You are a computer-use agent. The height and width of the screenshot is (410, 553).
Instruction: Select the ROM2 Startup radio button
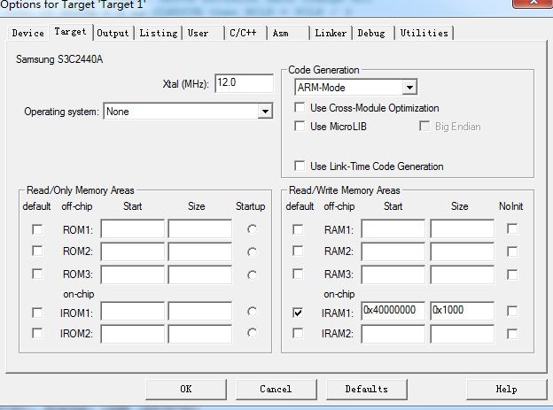(252, 251)
